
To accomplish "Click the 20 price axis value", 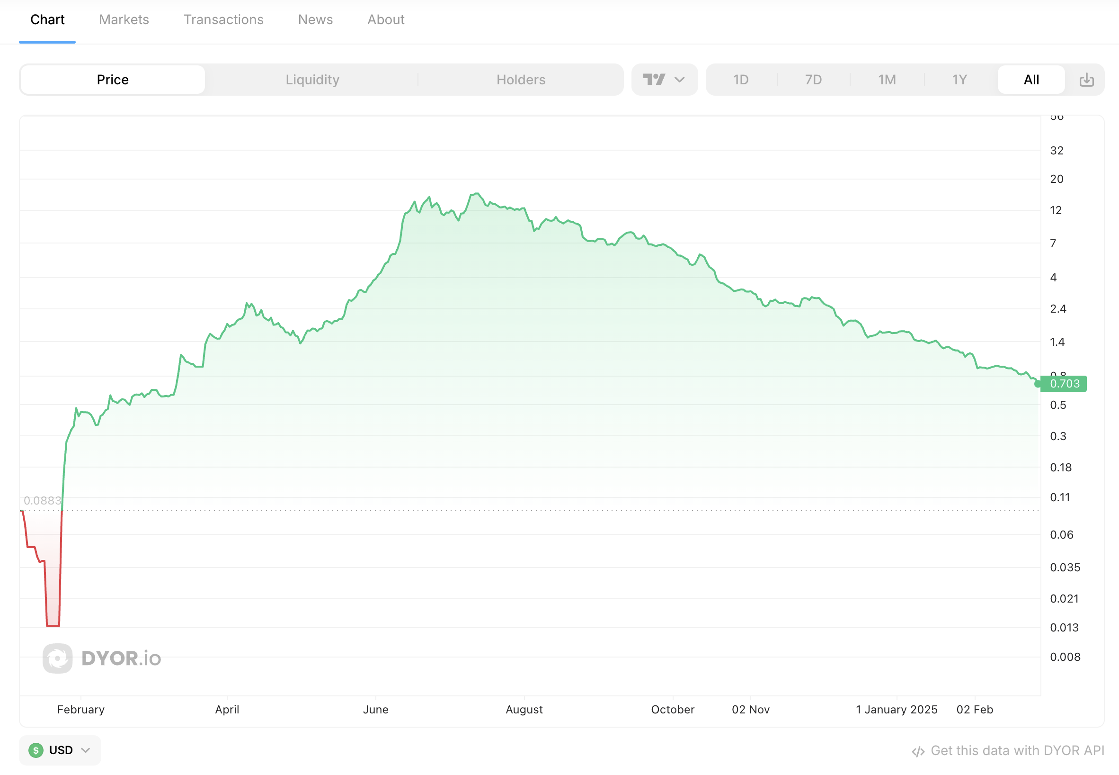I will pyautogui.click(x=1057, y=179).
